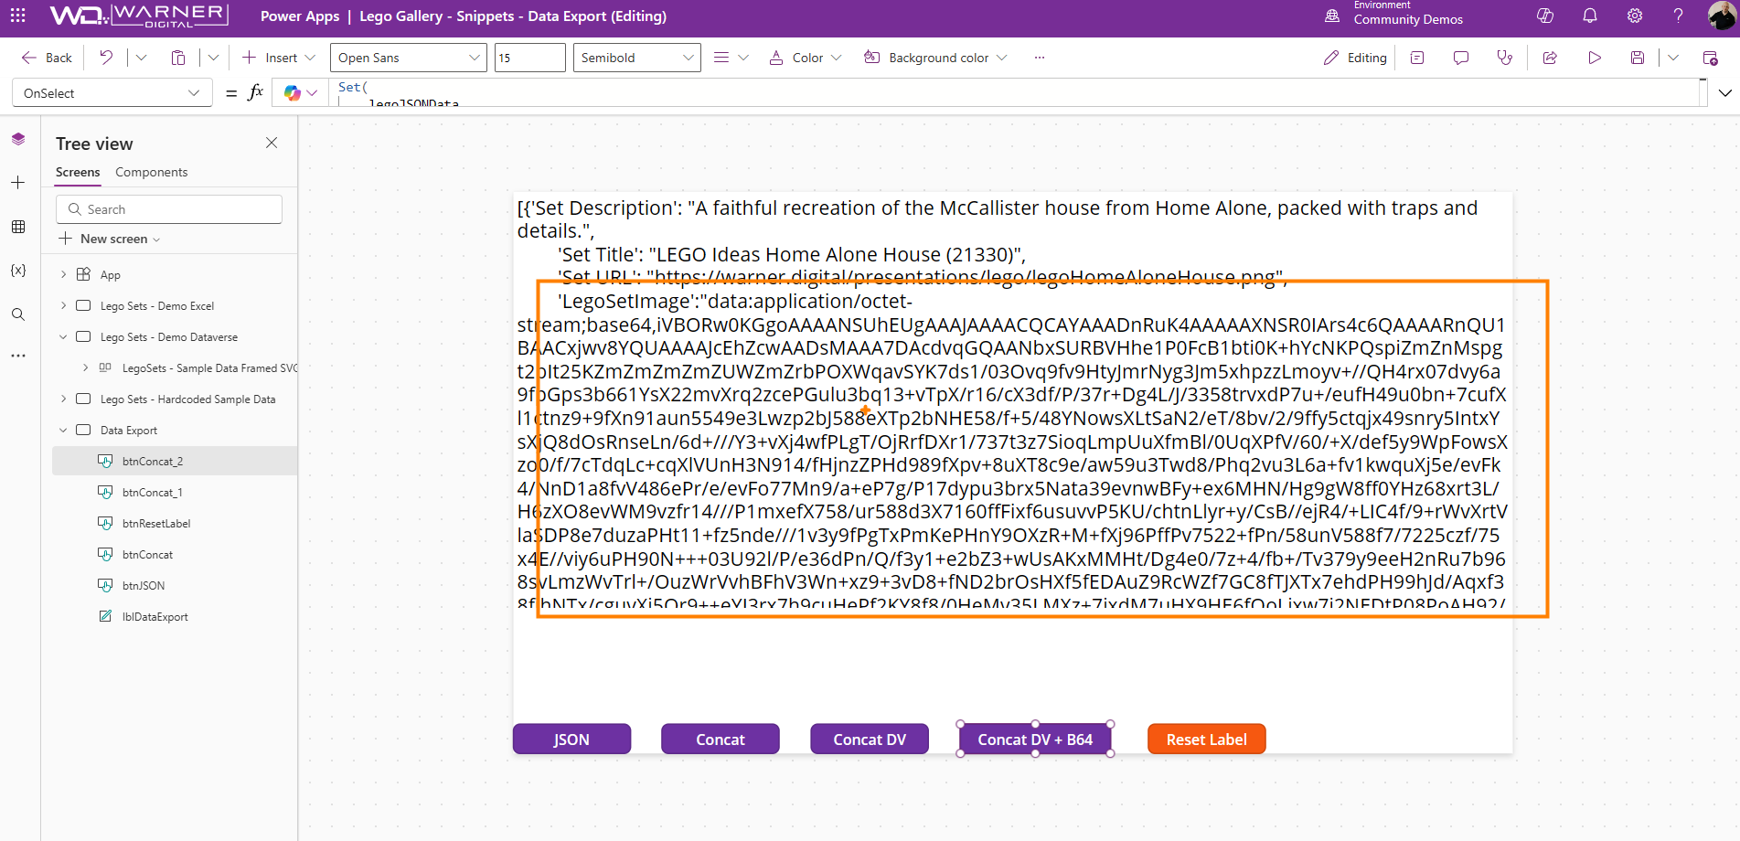This screenshot has width=1740, height=841.
Task: Open the Tree view layers icon
Action: [x=18, y=139]
